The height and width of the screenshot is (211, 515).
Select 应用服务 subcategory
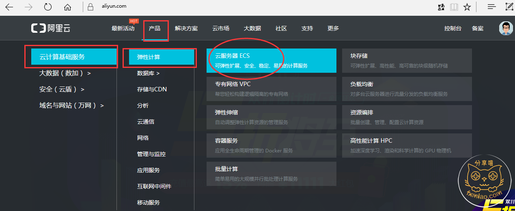point(149,170)
